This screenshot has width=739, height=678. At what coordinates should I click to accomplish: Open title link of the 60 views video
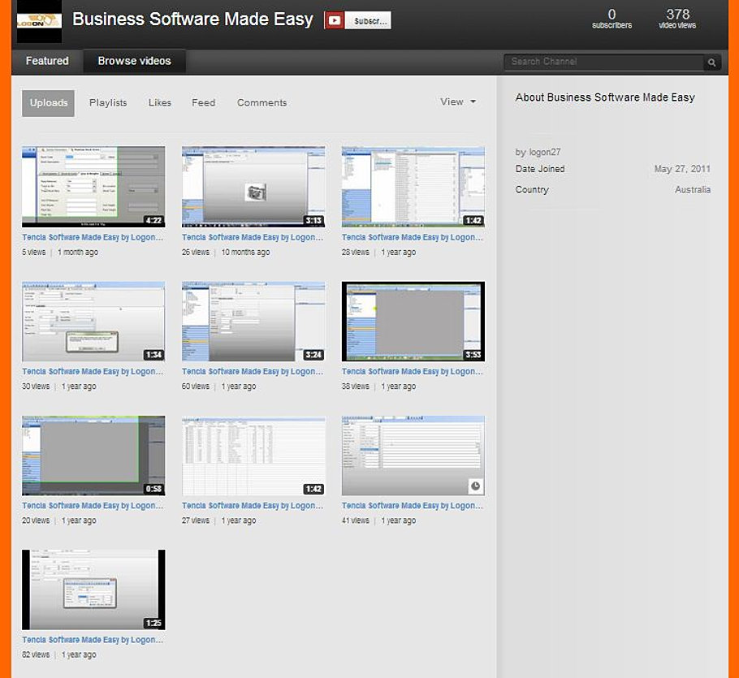tap(252, 372)
